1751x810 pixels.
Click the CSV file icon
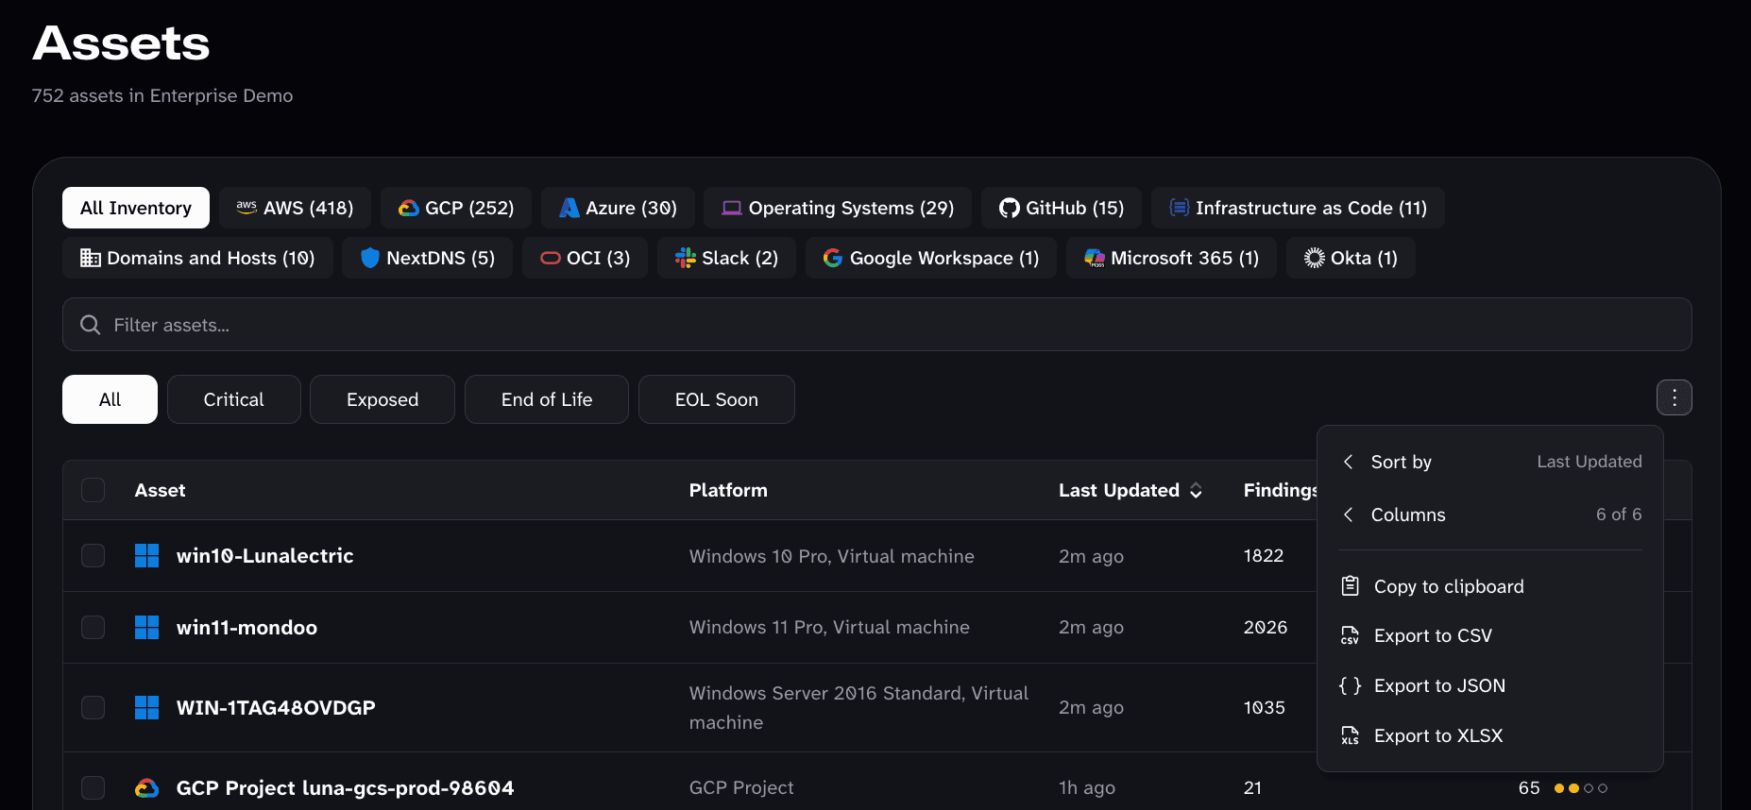pyautogui.click(x=1351, y=635)
